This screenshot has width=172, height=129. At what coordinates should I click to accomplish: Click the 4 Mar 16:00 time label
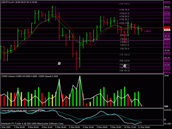click(x=47, y=127)
